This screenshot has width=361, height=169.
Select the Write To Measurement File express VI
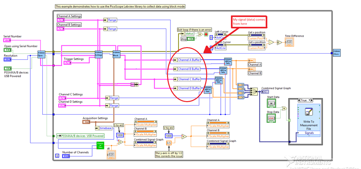(x=309, y=120)
